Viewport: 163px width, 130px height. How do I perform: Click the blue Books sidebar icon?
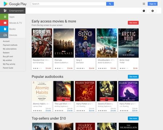tap(4, 29)
